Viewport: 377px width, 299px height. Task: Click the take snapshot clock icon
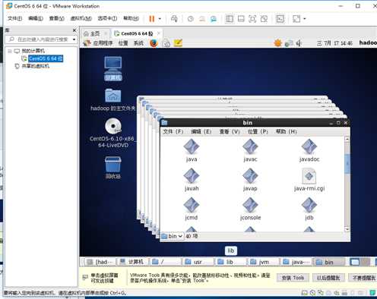191,19
